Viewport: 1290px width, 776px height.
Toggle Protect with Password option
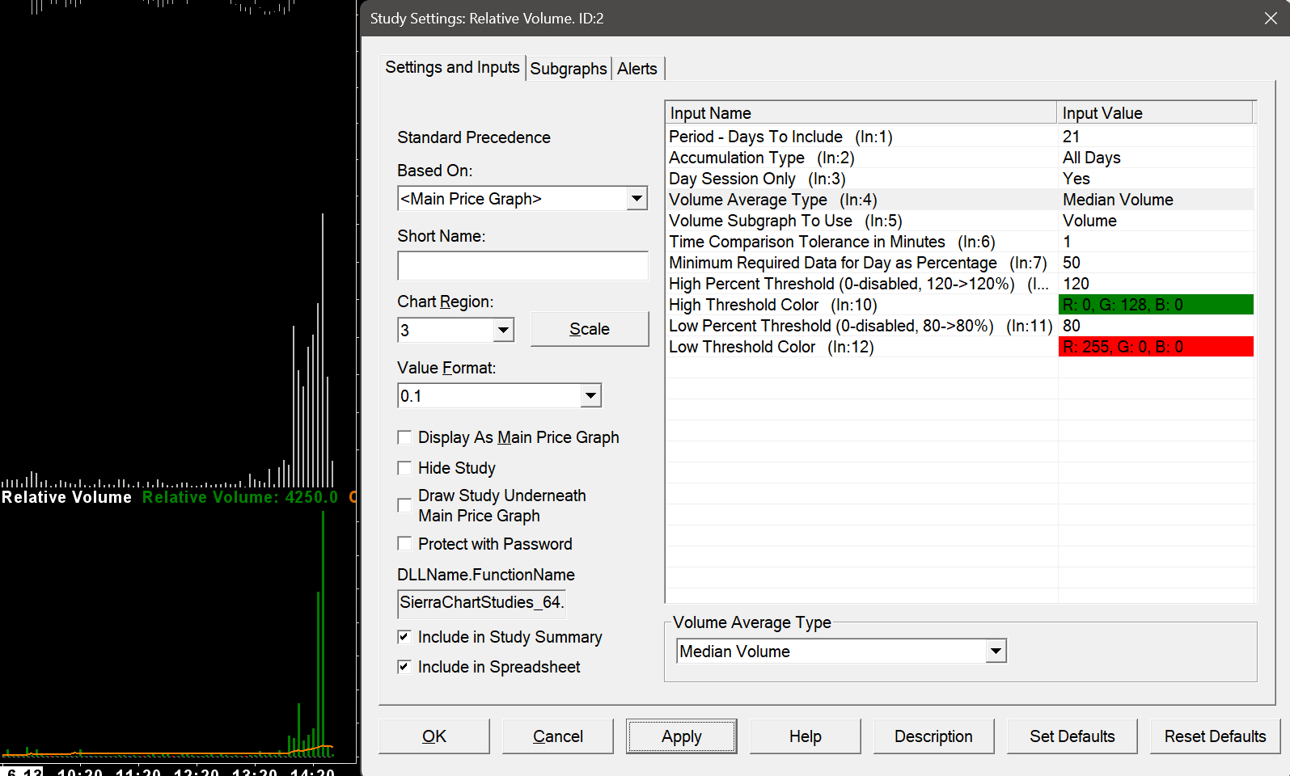click(404, 544)
